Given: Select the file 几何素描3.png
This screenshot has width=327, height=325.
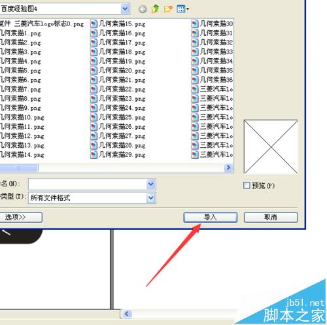Looking at the screenshot, I should [20, 52].
